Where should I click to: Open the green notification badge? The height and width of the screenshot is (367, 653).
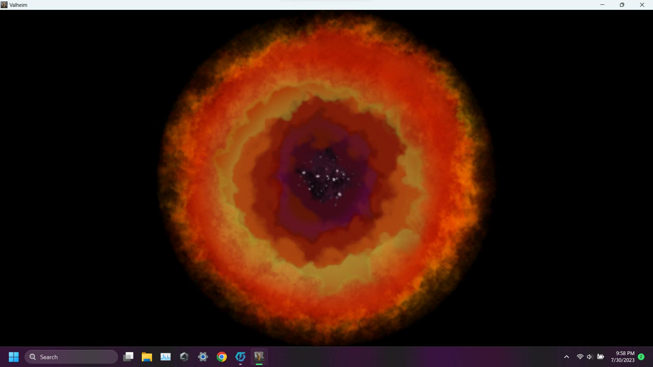[641, 357]
